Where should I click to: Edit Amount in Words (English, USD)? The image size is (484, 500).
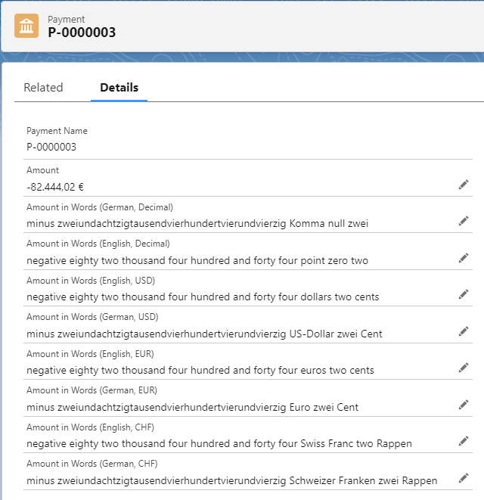464,294
